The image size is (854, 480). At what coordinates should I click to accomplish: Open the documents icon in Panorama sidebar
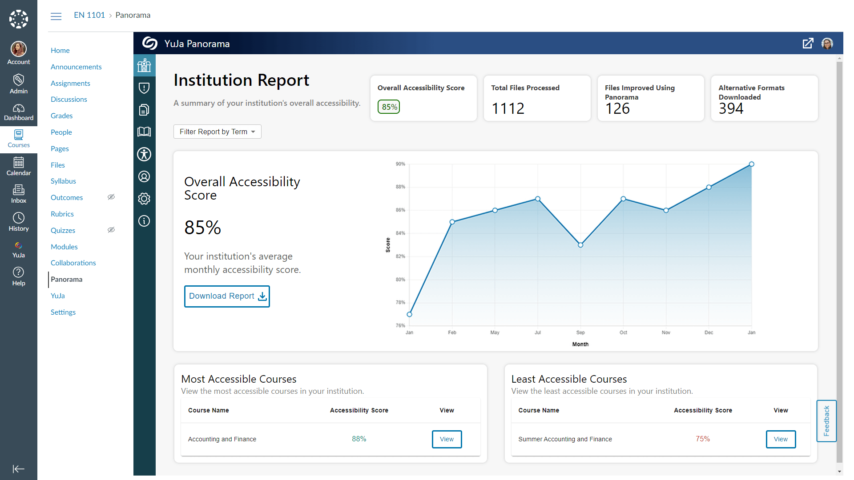[144, 110]
